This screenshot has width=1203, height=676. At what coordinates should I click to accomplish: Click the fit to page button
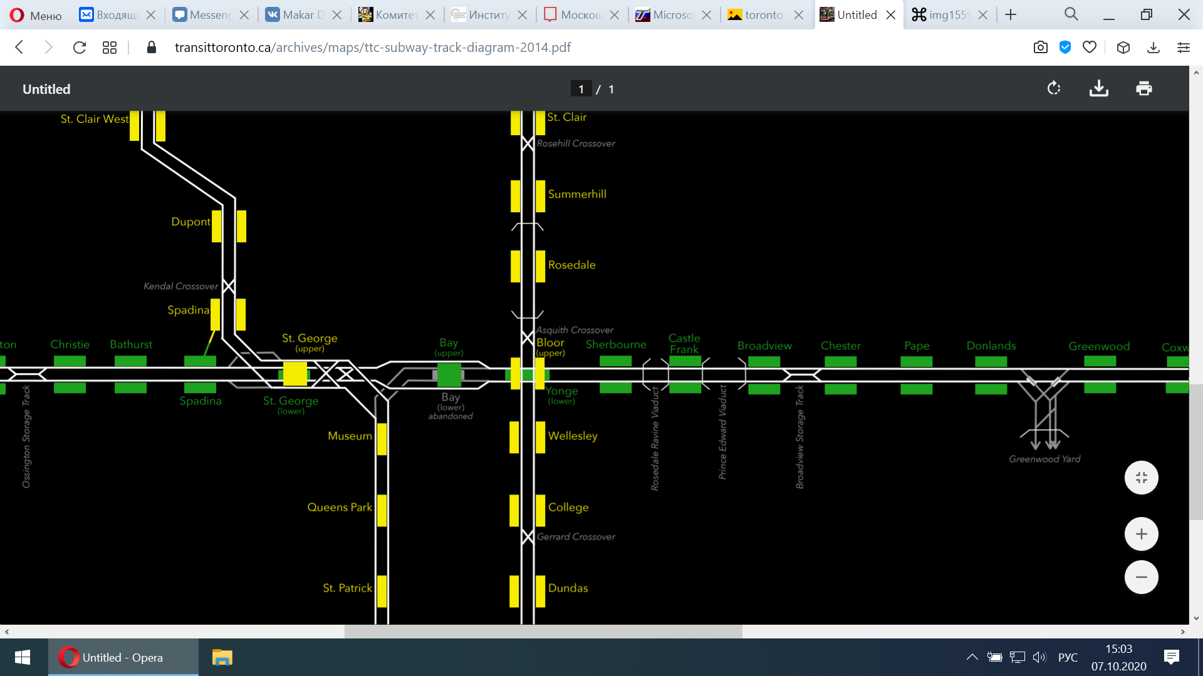click(x=1141, y=478)
